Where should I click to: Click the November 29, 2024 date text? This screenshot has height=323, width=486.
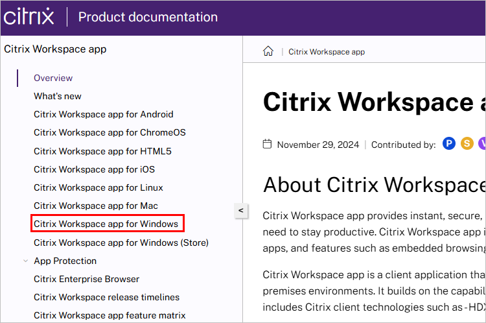[318, 145]
